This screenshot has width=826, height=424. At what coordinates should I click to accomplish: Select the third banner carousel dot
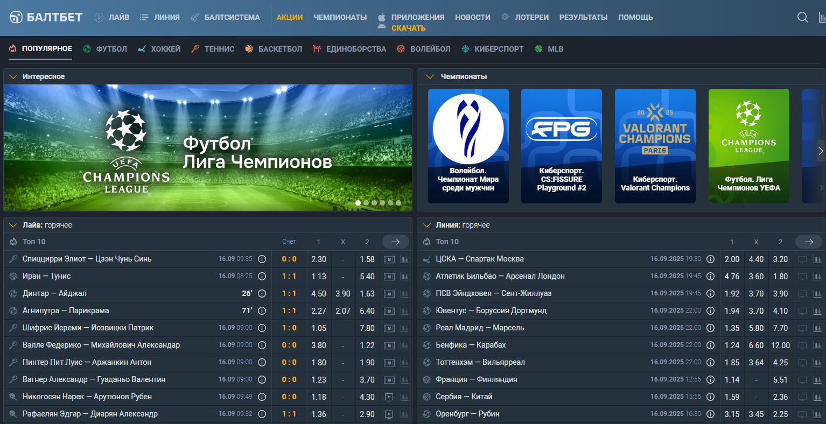(x=374, y=203)
